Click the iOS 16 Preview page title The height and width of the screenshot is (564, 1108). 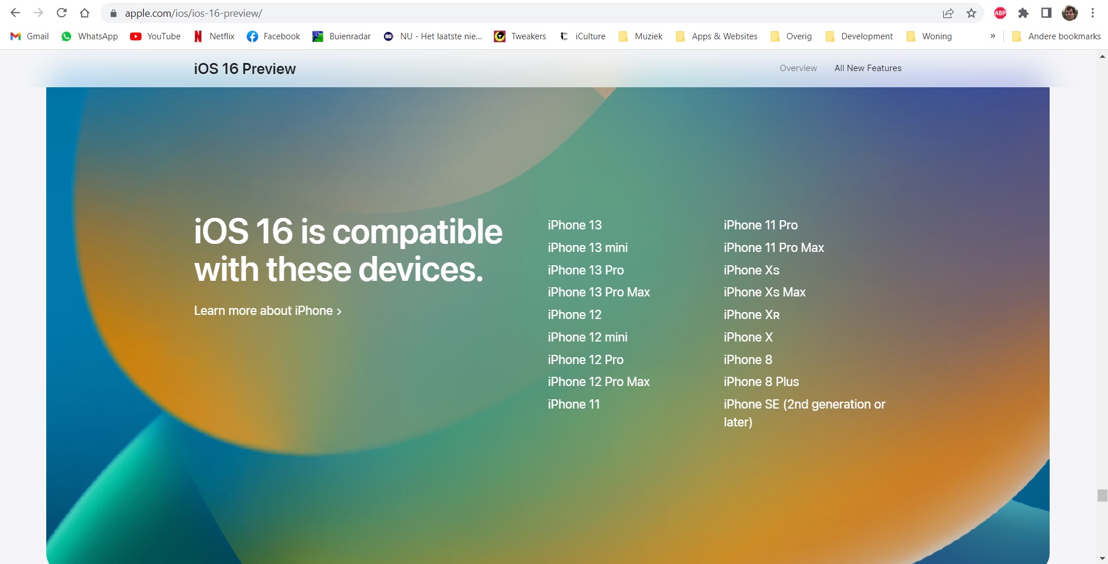point(245,69)
